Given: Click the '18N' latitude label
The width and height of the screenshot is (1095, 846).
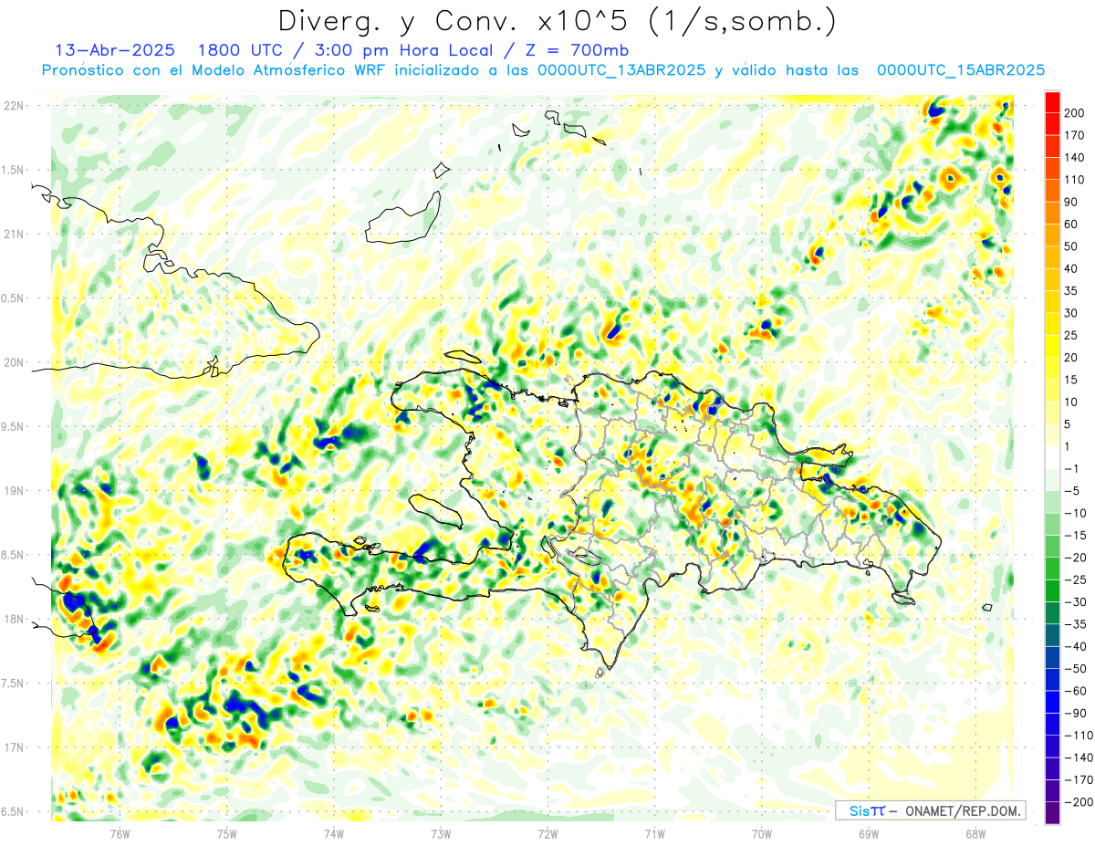Looking at the screenshot, I should pos(13,619).
